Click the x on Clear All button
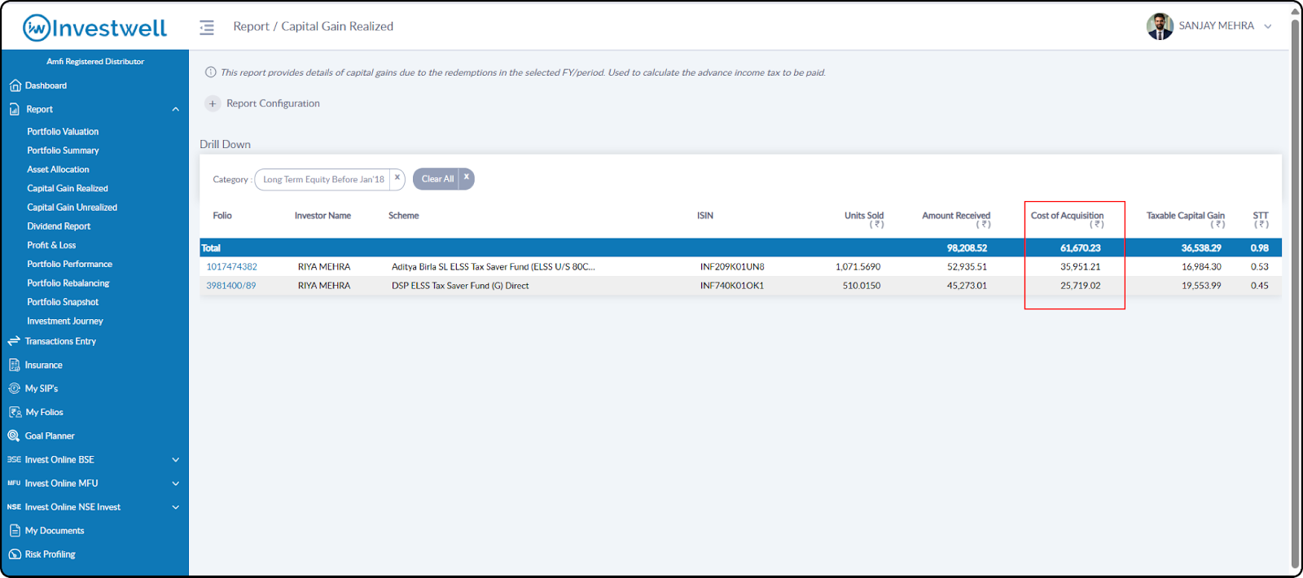Viewport: 1303px width, 578px height. (467, 177)
